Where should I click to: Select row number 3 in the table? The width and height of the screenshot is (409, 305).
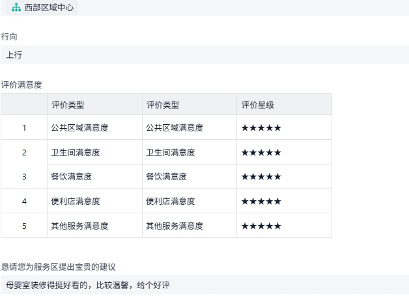pyautogui.click(x=24, y=177)
